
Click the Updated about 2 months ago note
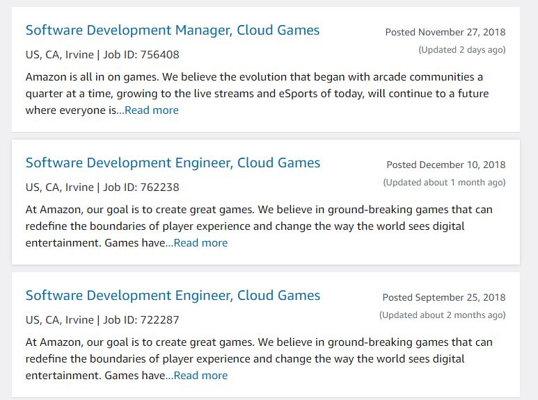pyautogui.click(x=442, y=315)
